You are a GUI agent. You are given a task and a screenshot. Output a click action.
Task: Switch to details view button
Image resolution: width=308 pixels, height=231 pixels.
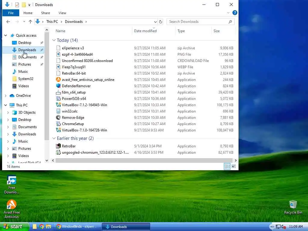coord(227,166)
